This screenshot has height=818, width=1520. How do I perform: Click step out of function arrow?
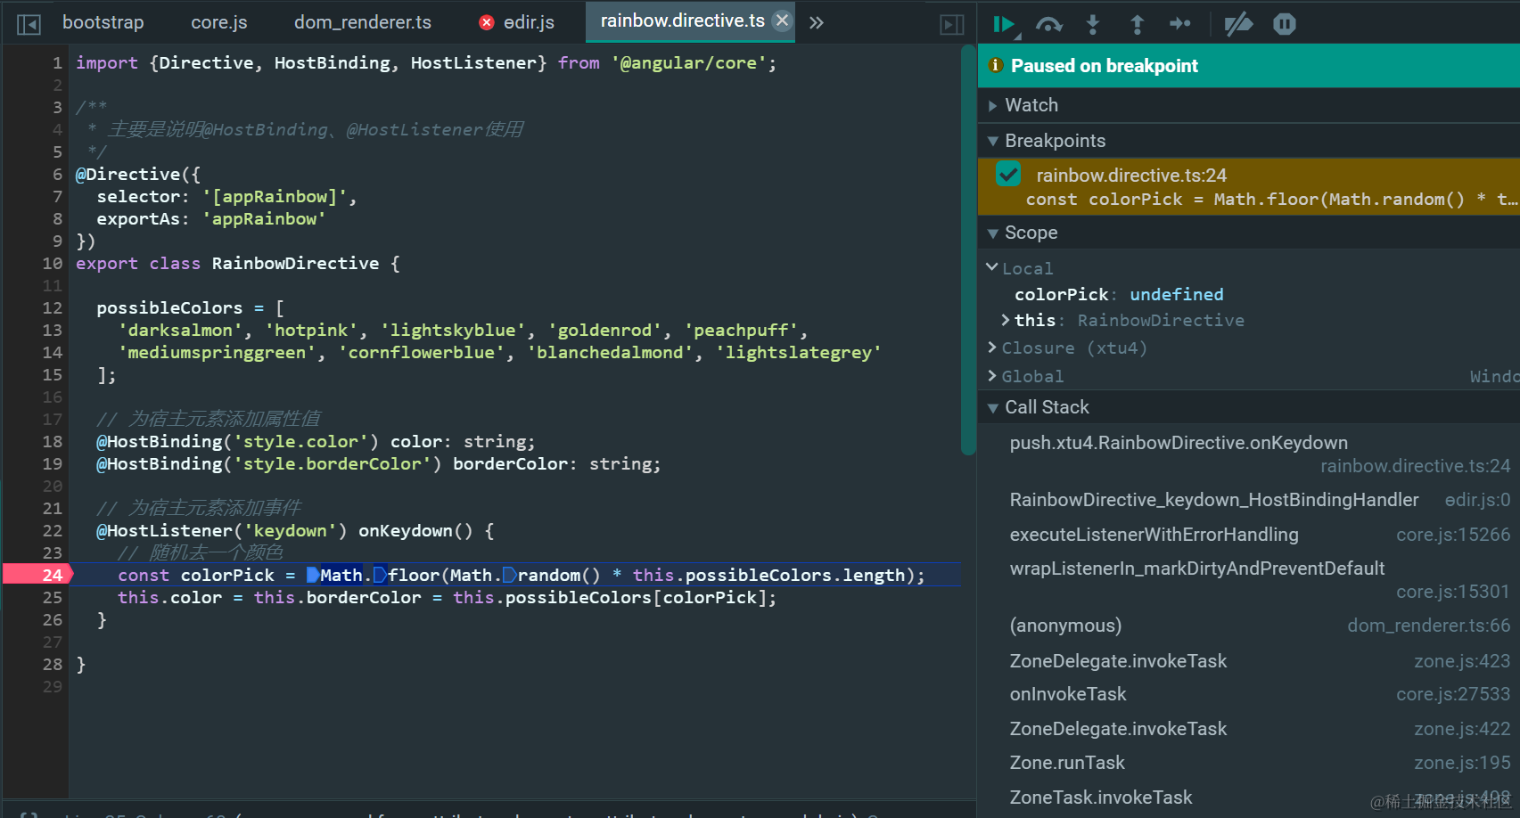[x=1137, y=24]
